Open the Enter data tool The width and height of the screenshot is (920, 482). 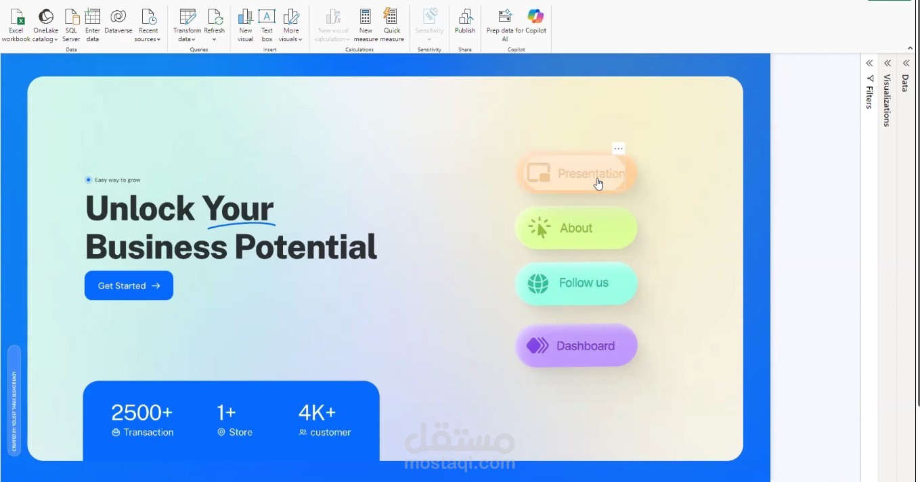click(x=93, y=26)
